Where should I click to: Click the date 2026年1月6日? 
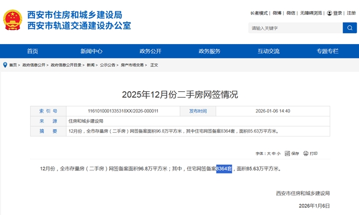(314, 206)
